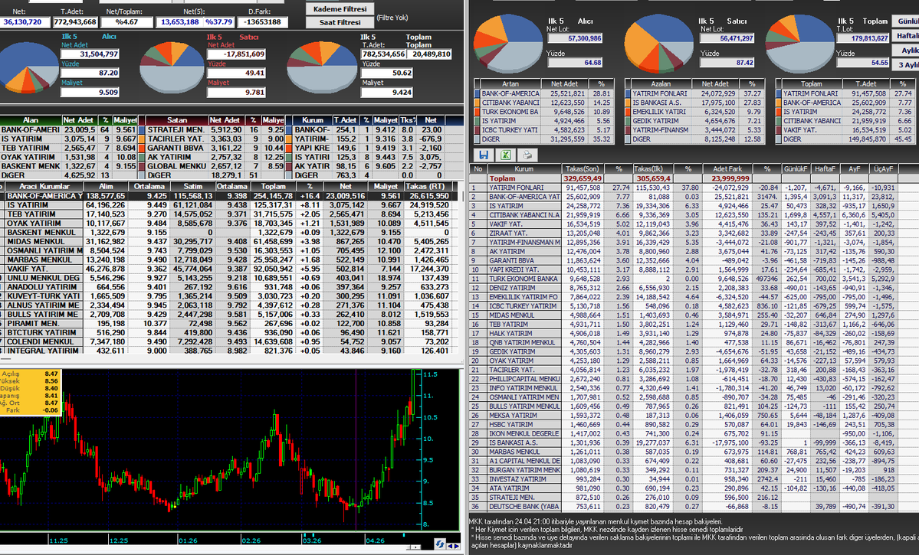Click the D.Fark field showing -13653188
Image resolution: width=919 pixels, height=555 pixels.
click(x=263, y=21)
